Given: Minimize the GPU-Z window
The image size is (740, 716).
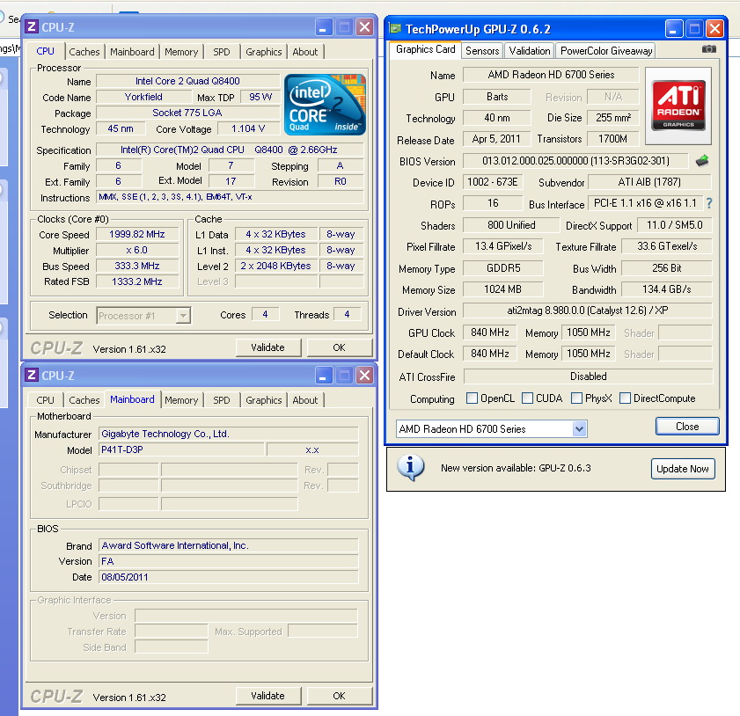Looking at the screenshot, I should coord(674,29).
